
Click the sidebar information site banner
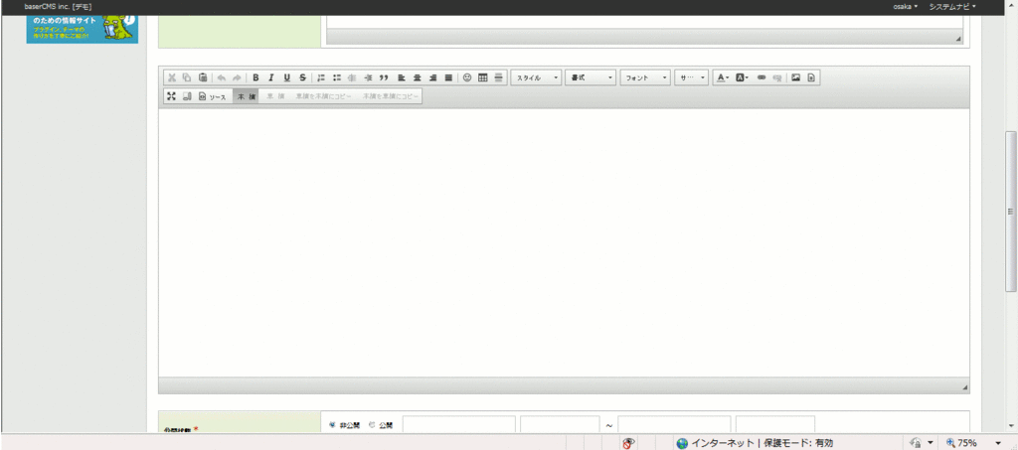point(82,29)
